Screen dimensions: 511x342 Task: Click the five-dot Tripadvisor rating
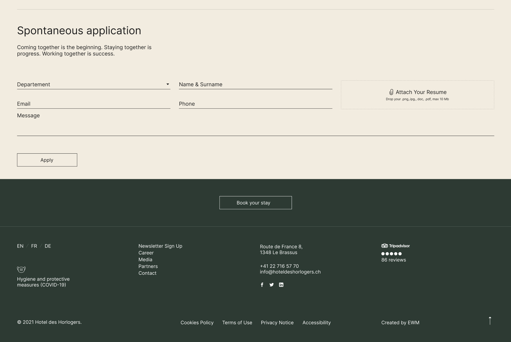pos(391,254)
